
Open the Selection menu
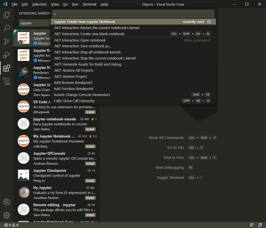39,4
